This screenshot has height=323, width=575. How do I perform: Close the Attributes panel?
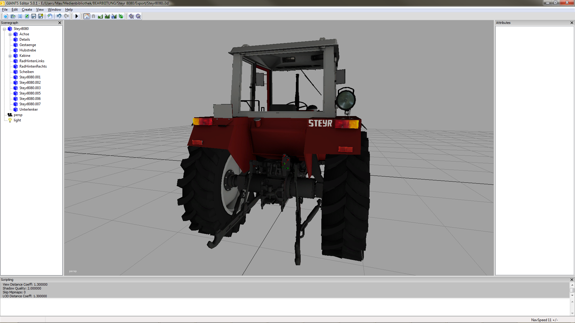click(x=572, y=23)
